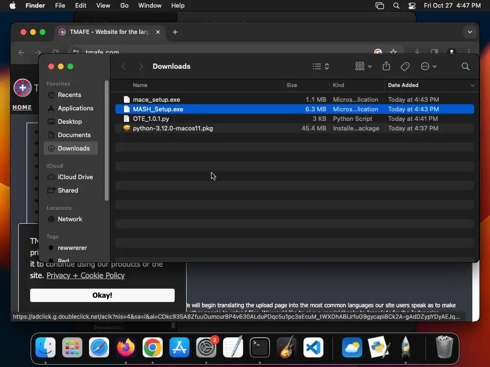Sort files by Size column

point(291,85)
